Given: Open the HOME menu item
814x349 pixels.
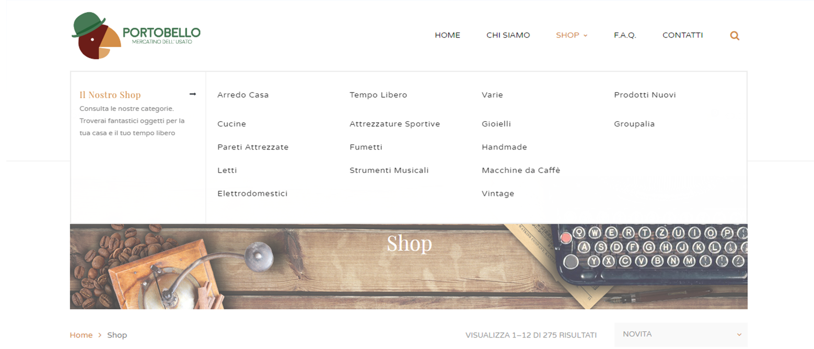Looking at the screenshot, I should (447, 36).
